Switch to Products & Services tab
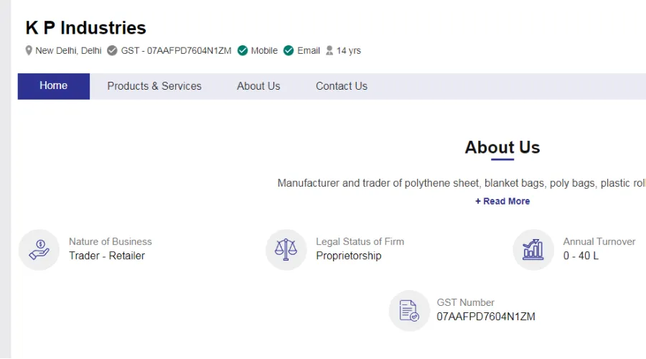 tap(154, 86)
